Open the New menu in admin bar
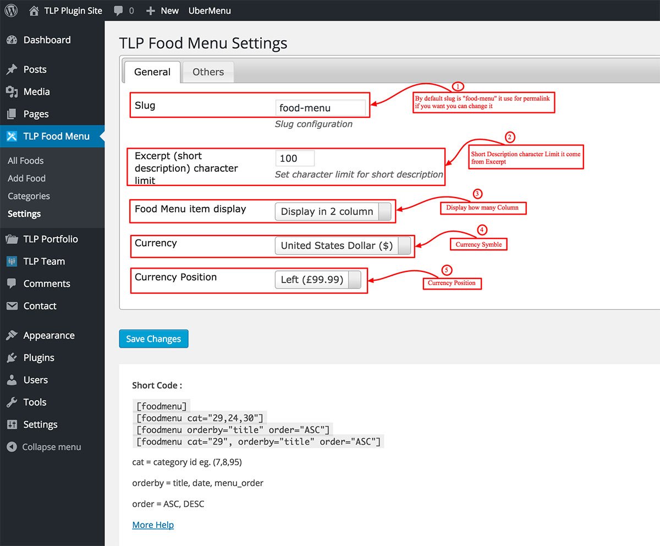The width and height of the screenshot is (660, 546). (162, 10)
